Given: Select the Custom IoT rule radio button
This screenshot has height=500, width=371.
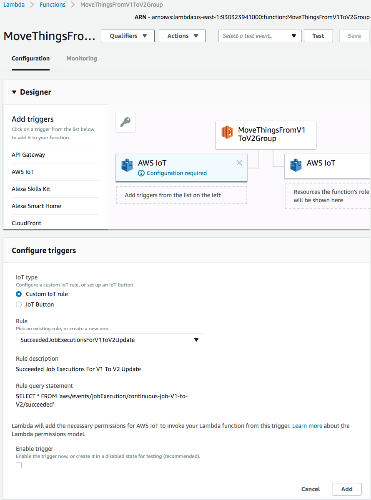Looking at the screenshot, I should [19, 294].
